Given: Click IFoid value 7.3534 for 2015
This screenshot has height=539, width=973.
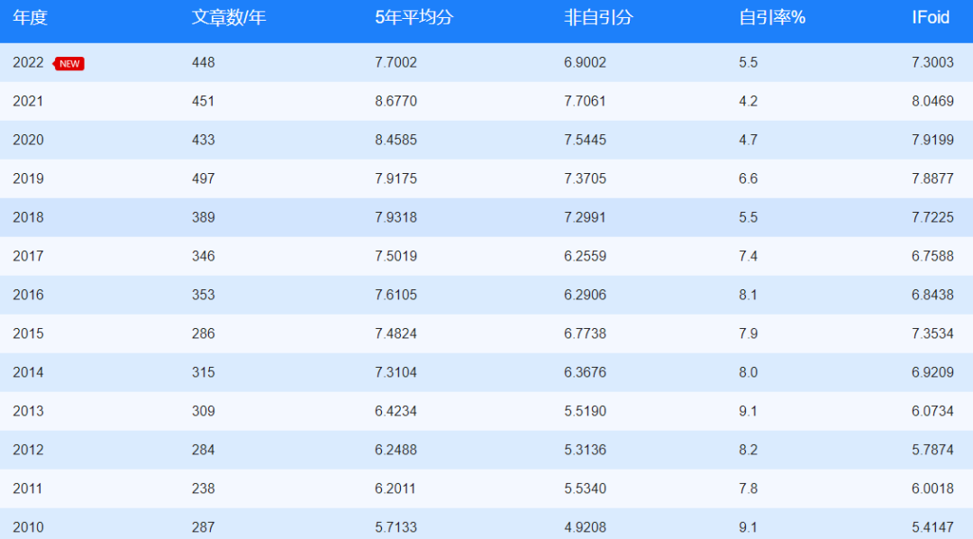Looking at the screenshot, I should point(932,333).
